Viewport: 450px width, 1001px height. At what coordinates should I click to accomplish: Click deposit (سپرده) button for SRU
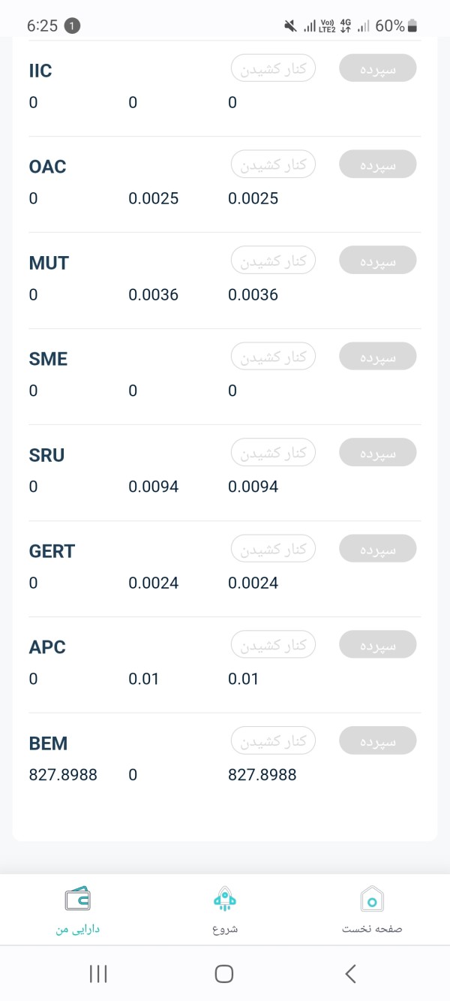click(377, 452)
